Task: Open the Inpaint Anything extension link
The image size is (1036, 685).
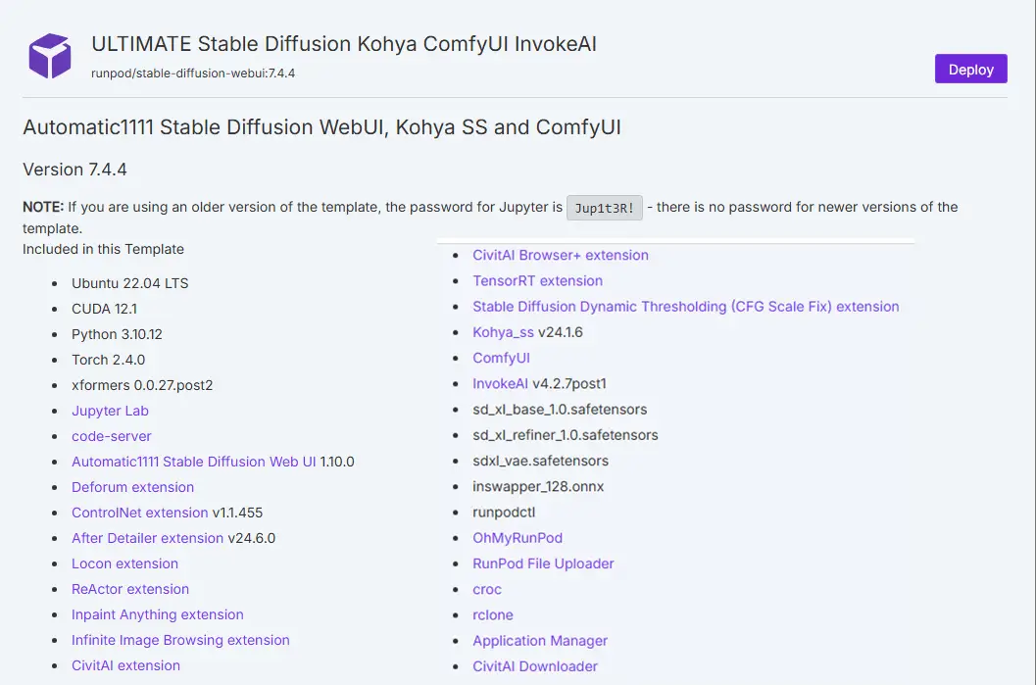Action: (157, 615)
